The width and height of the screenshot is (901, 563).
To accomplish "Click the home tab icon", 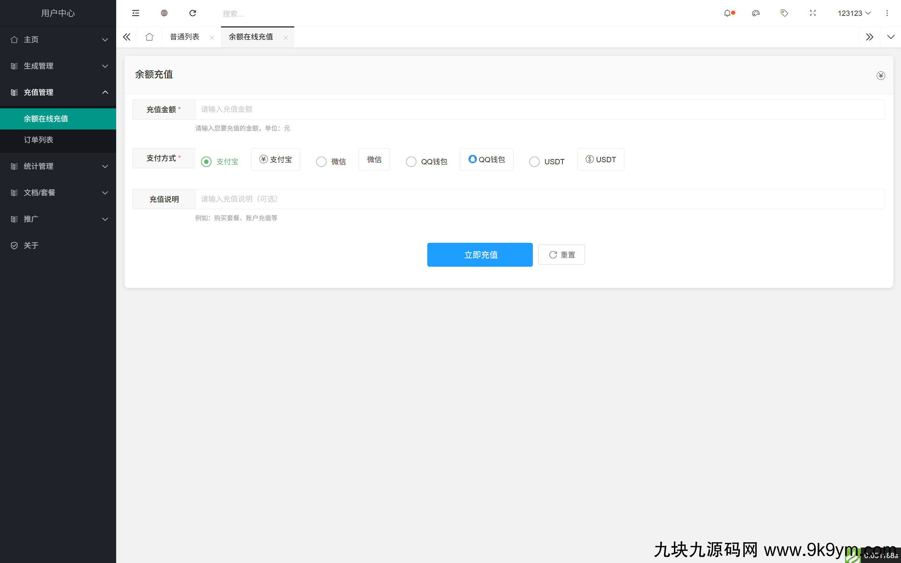I will [x=149, y=37].
